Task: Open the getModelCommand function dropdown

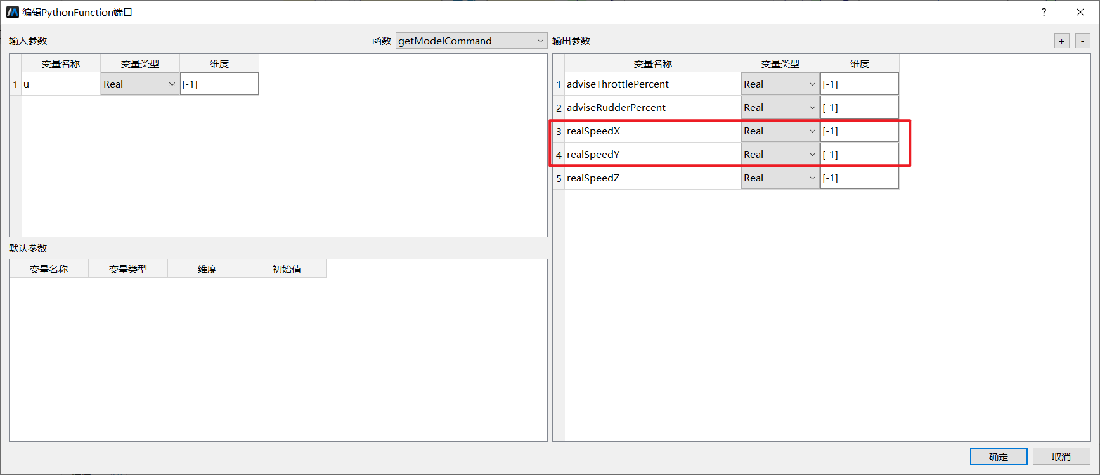Action: point(471,41)
